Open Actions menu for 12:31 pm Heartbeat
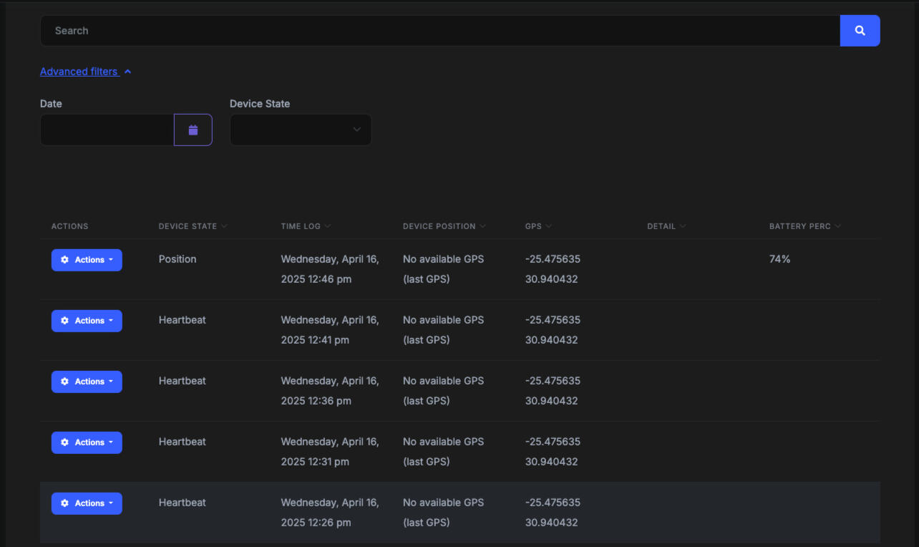 click(87, 442)
